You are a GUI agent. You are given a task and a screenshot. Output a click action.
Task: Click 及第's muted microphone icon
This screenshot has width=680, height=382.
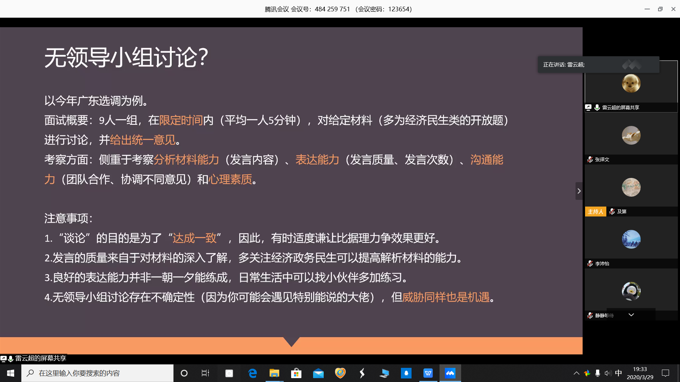[x=612, y=212]
